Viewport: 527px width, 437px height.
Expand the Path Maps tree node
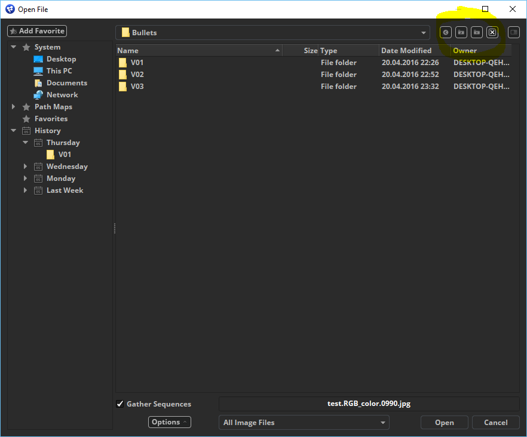click(x=13, y=106)
